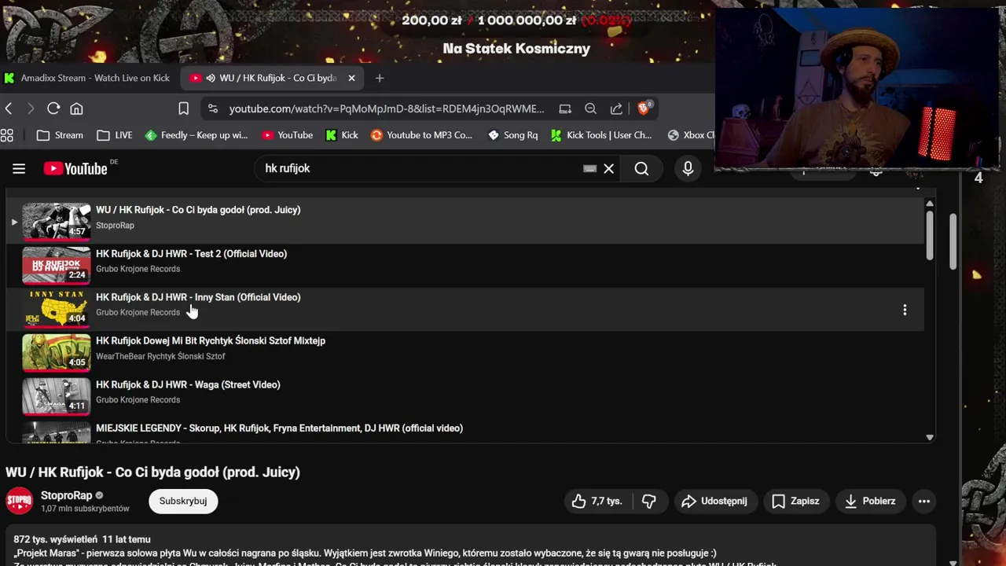Select the currently playing Co Ci byda godoł row
Viewport: 1006px width, 566px height.
click(465, 222)
